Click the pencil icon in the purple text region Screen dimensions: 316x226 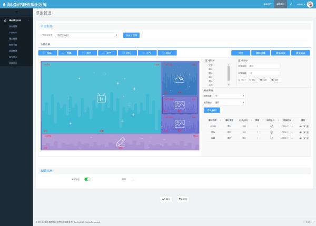121,142
